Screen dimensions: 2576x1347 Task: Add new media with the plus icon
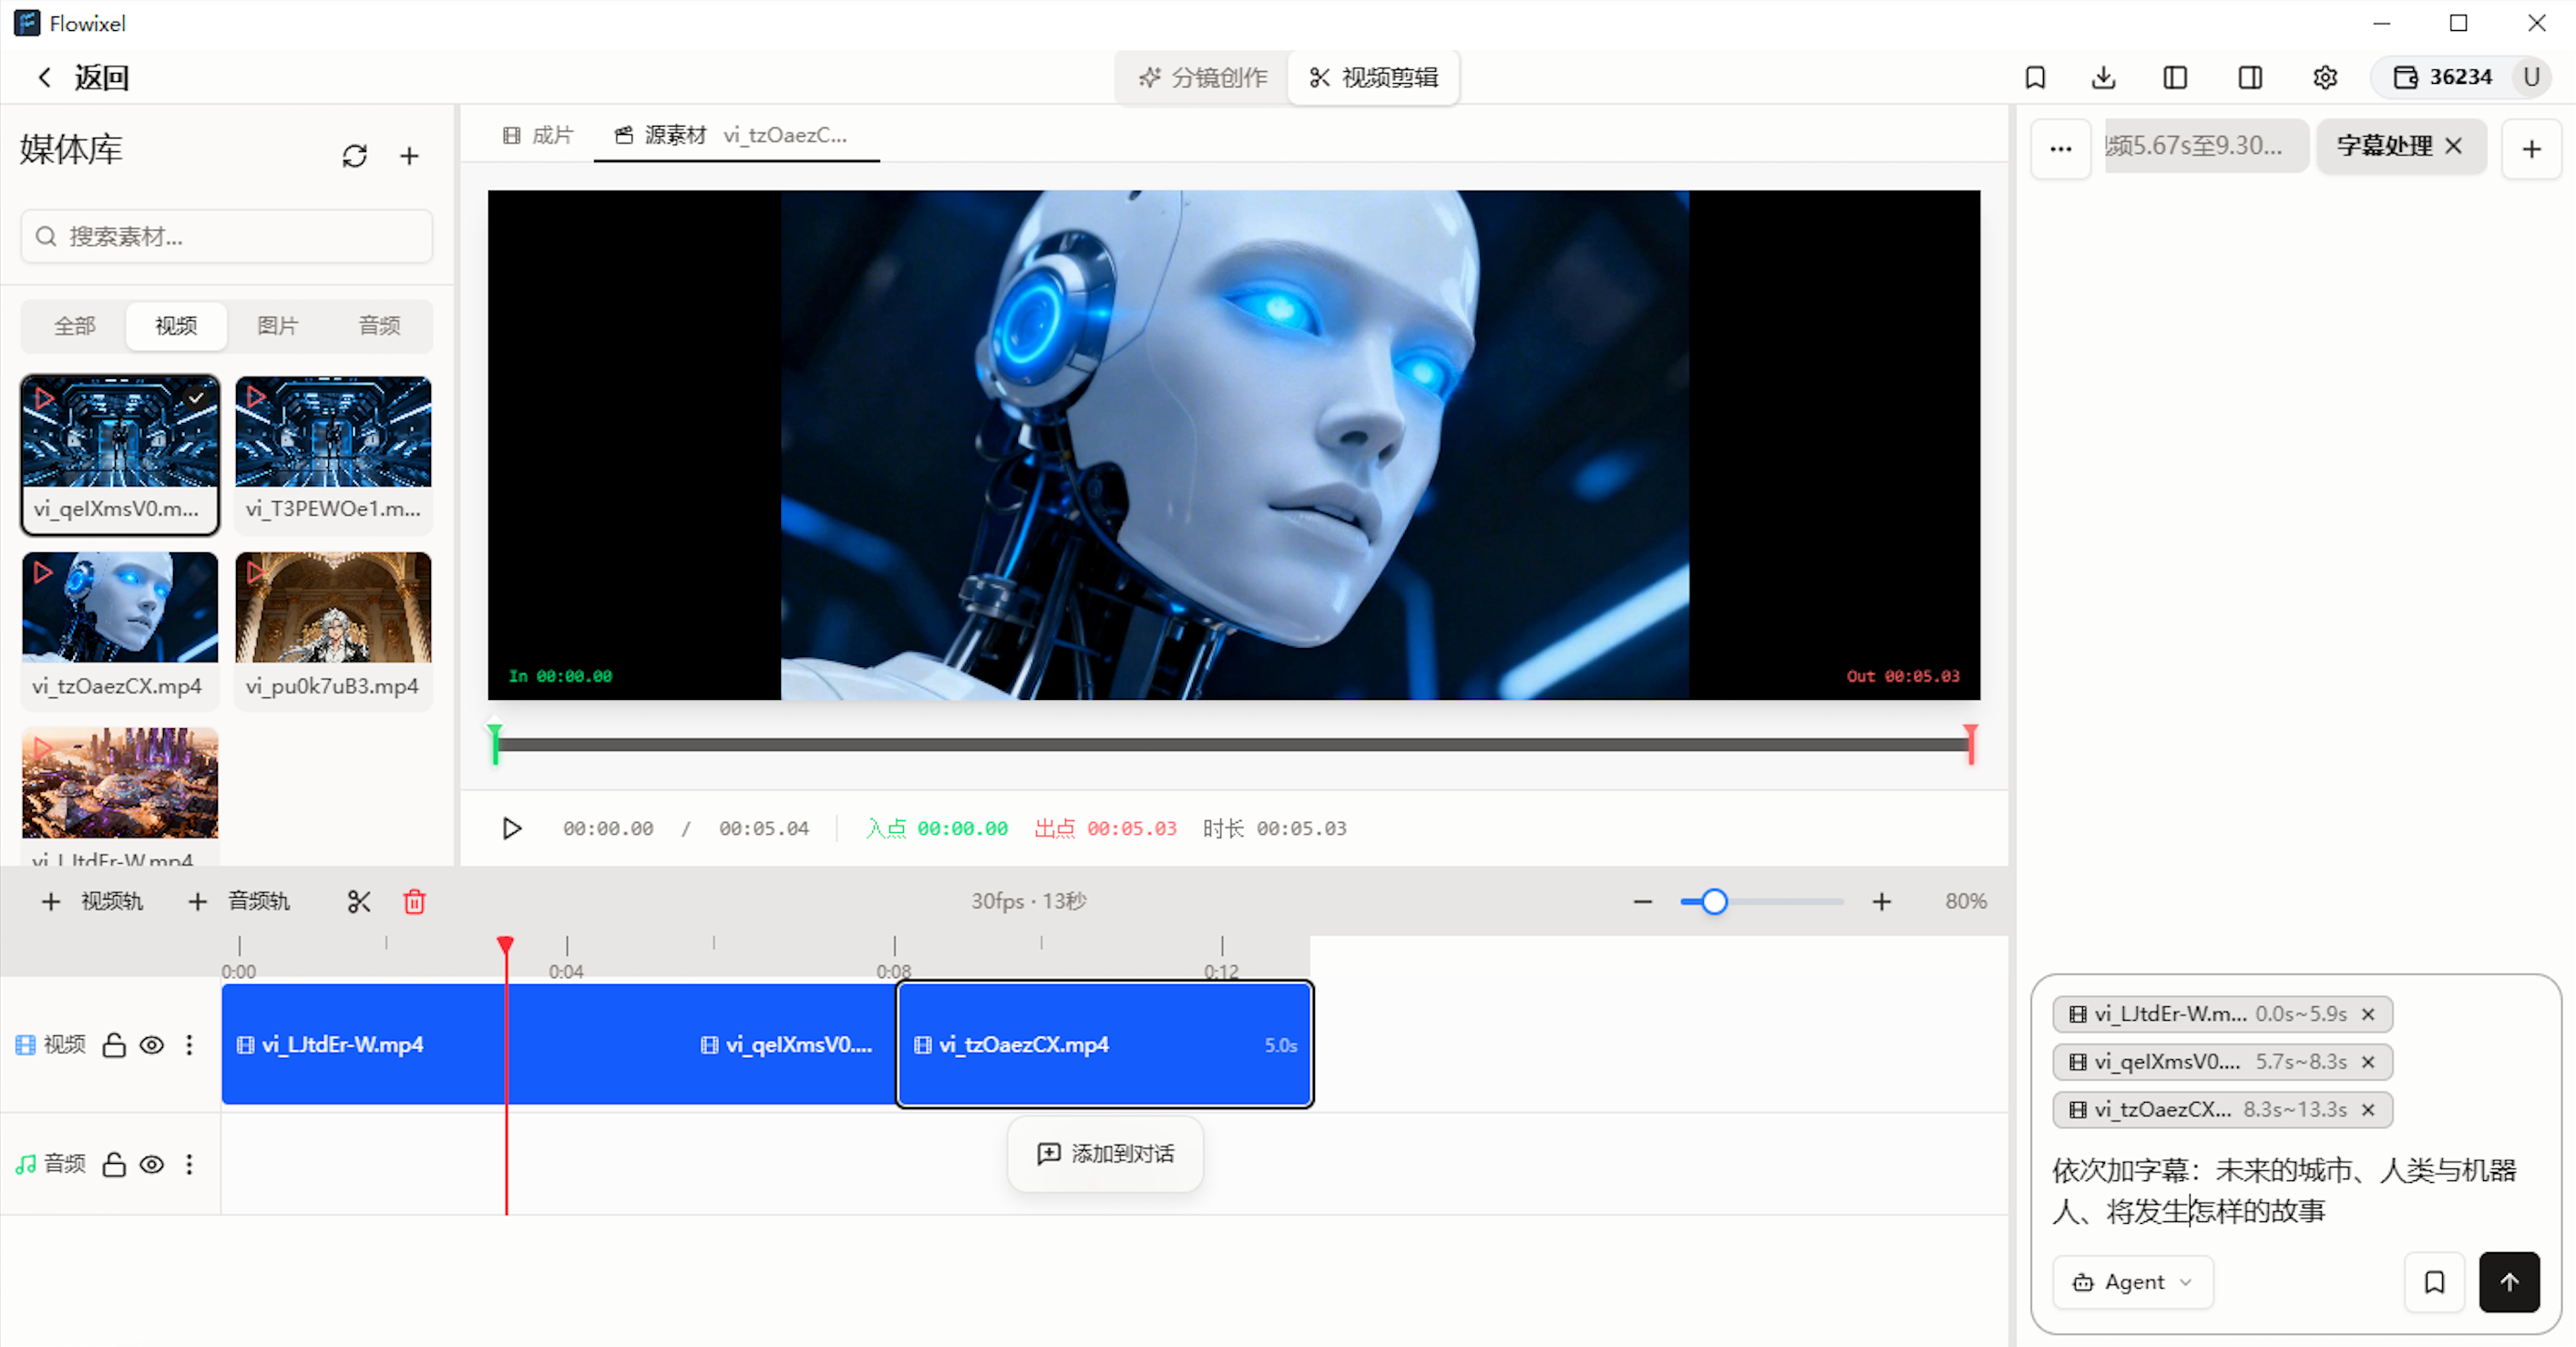(409, 156)
